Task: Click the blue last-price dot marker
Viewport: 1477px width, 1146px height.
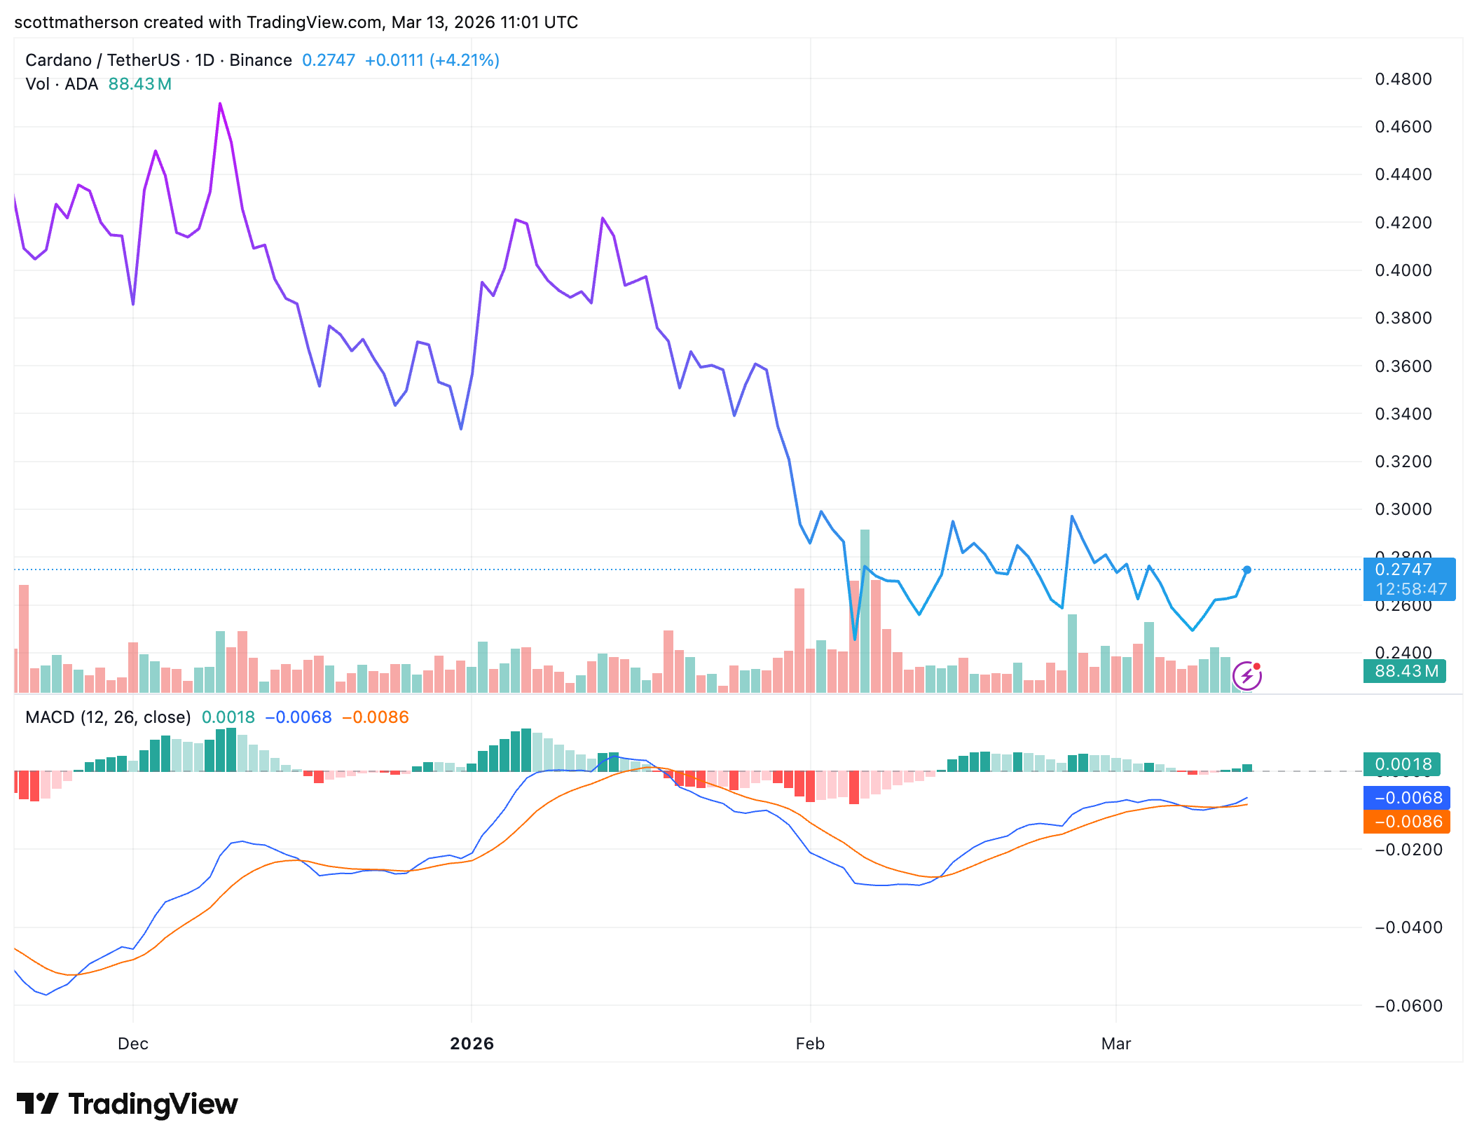Action: coord(1247,569)
